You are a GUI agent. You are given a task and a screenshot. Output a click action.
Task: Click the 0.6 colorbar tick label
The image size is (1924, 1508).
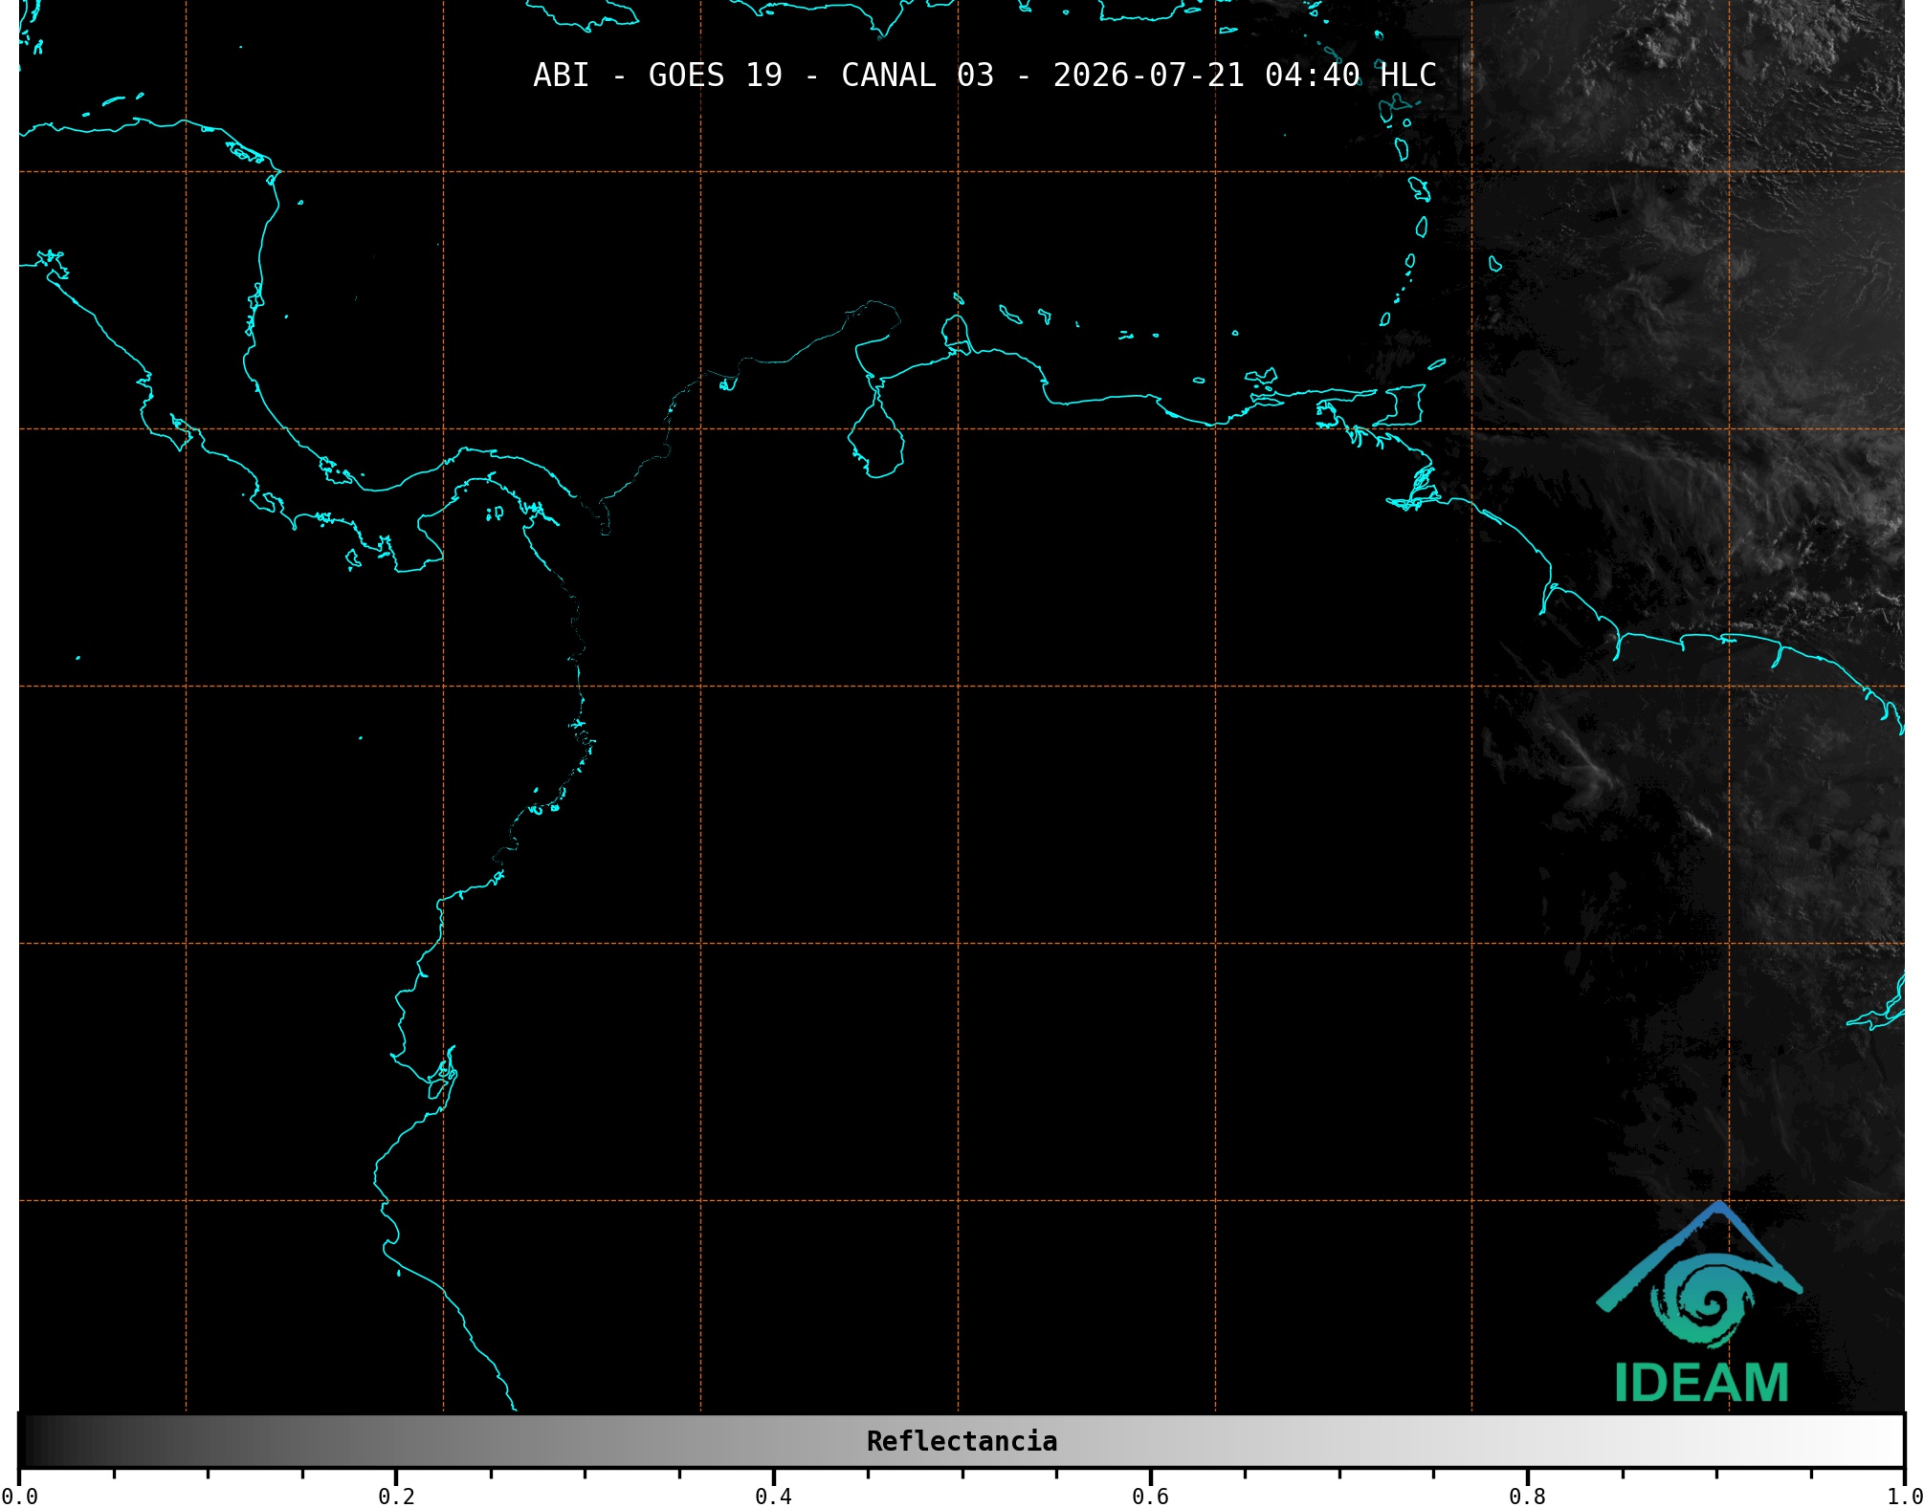(1150, 1497)
